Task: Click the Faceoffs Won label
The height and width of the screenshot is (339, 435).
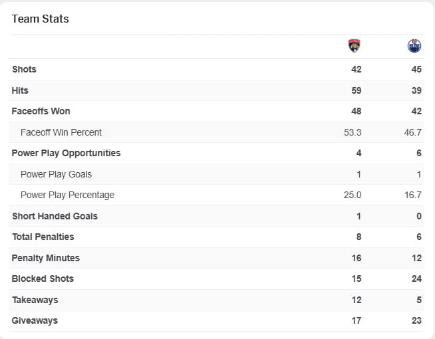Action: [41, 111]
